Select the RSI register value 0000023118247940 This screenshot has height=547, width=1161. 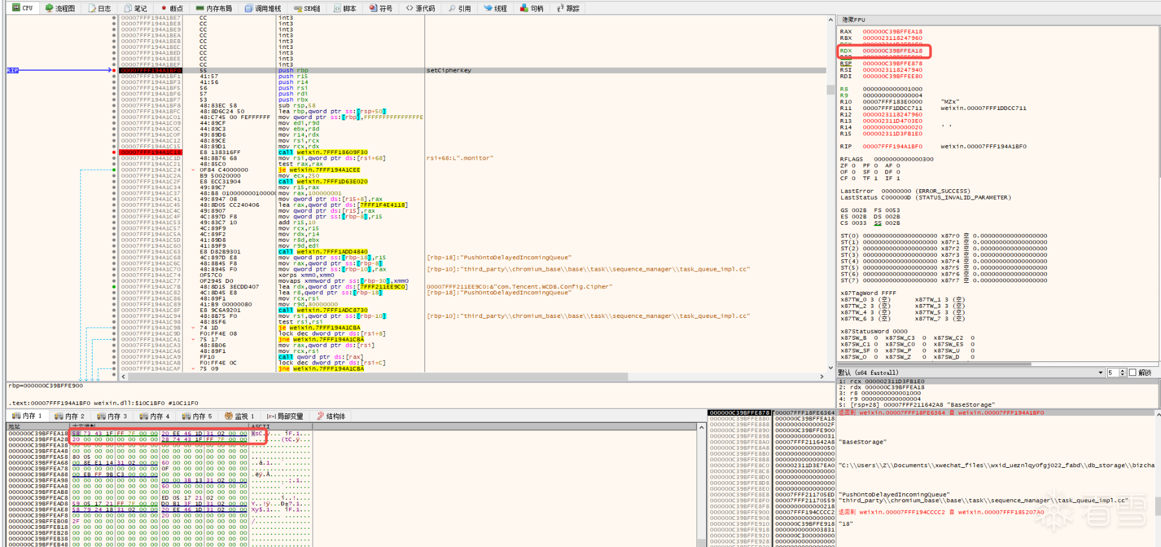coord(893,70)
